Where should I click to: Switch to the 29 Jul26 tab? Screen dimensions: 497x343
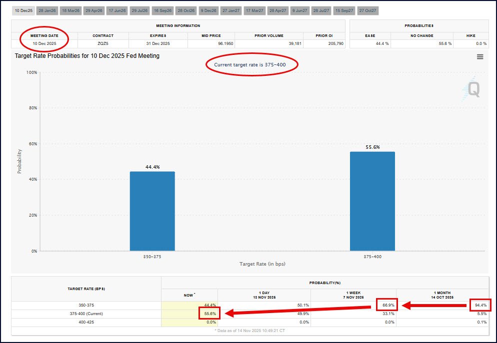[140, 10]
